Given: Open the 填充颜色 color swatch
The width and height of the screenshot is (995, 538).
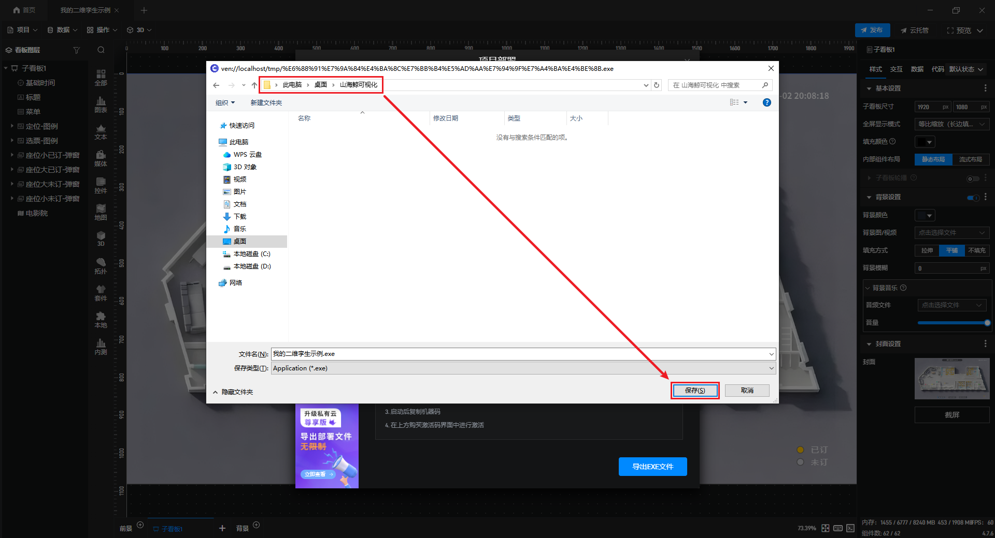Looking at the screenshot, I should [x=925, y=142].
